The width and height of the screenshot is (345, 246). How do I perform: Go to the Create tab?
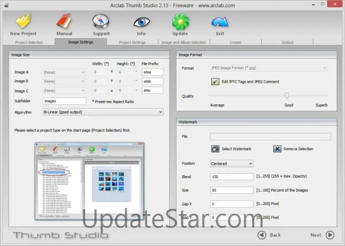[x=235, y=42]
